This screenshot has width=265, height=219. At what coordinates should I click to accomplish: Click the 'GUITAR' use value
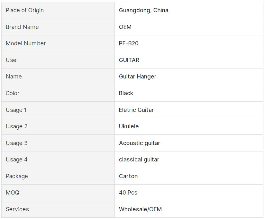129,60
